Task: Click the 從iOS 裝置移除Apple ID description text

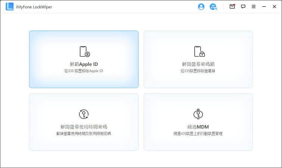Action: [84, 71]
